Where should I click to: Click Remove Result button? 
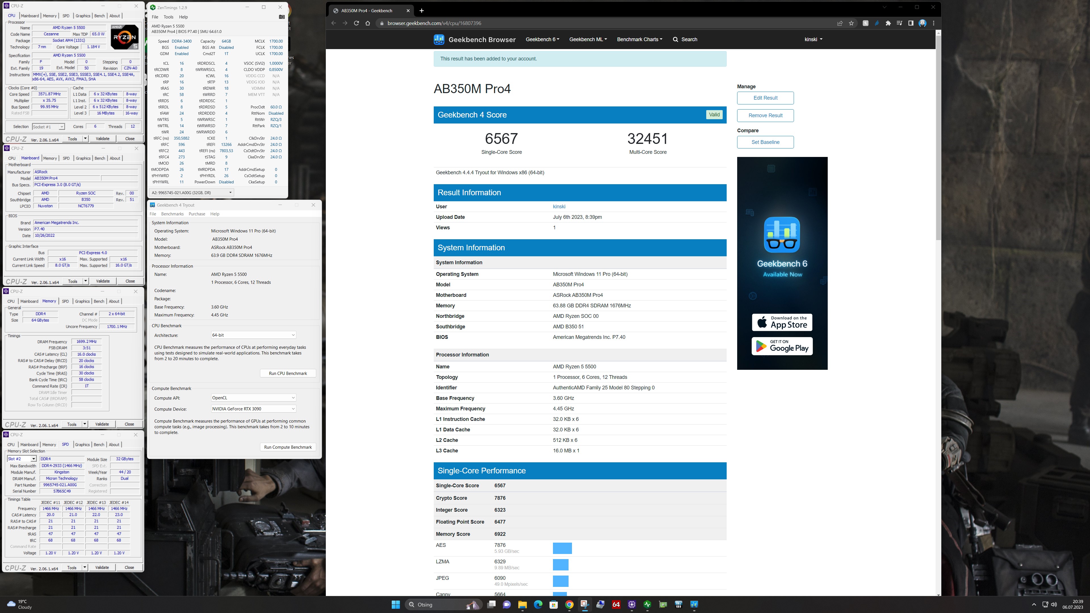[x=766, y=116]
